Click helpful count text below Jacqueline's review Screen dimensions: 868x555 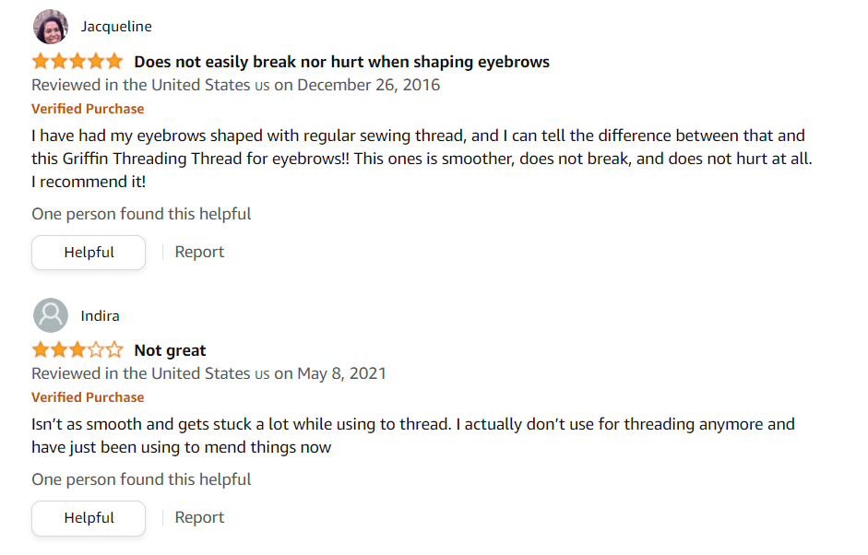(141, 214)
